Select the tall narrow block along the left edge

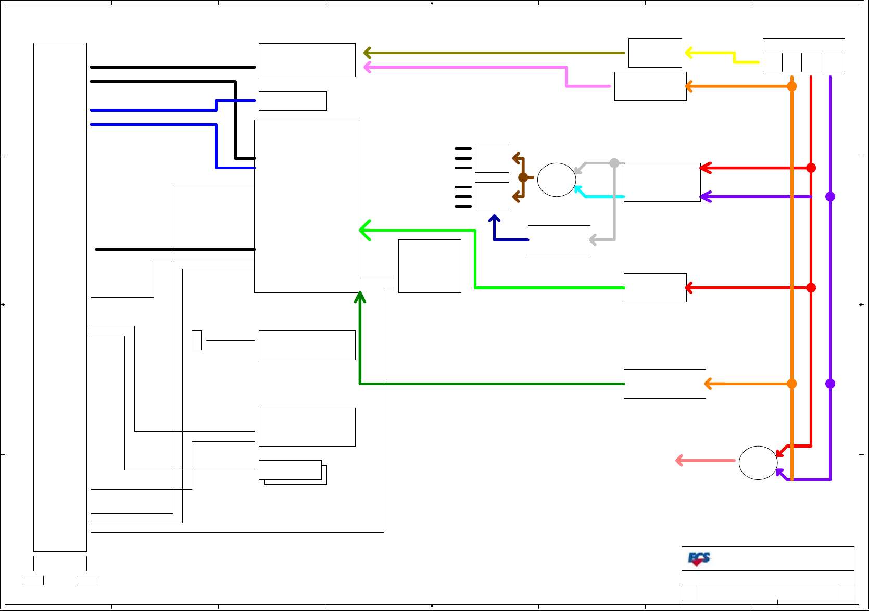(60, 297)
